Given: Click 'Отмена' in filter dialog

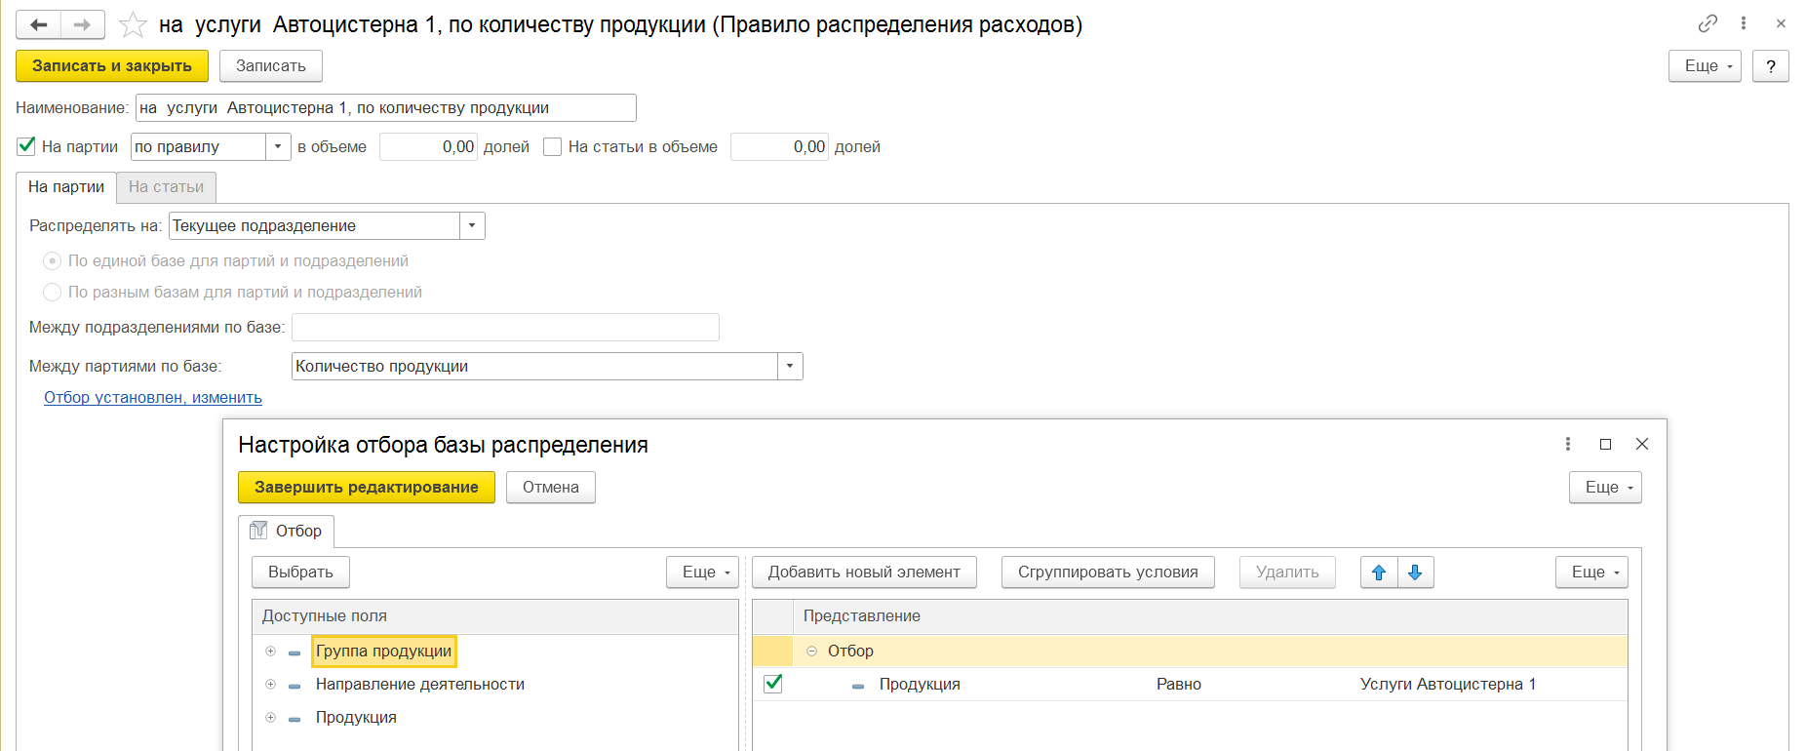Looking at the screenshot, I should 551,488.
